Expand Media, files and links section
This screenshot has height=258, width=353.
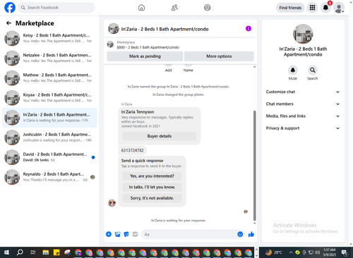tap(303, 116)
